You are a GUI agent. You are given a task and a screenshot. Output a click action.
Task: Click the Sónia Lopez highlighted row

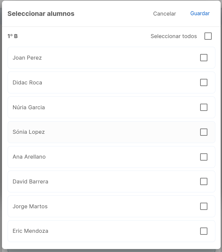(111, 132)
